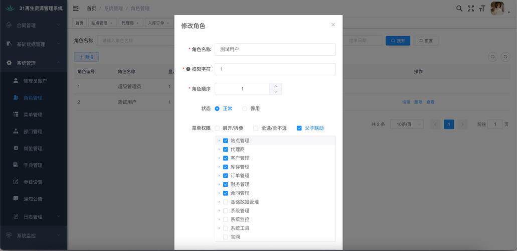
Task: Click the 合同管理 sidebar icon
Action: [x=9, y=25]
